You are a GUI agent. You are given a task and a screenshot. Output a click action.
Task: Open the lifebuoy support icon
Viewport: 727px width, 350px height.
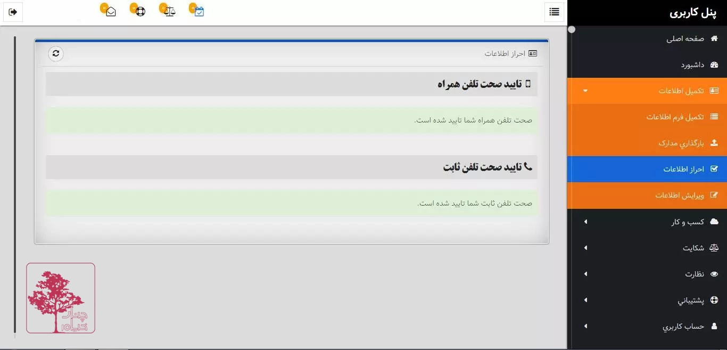[141, 12]
